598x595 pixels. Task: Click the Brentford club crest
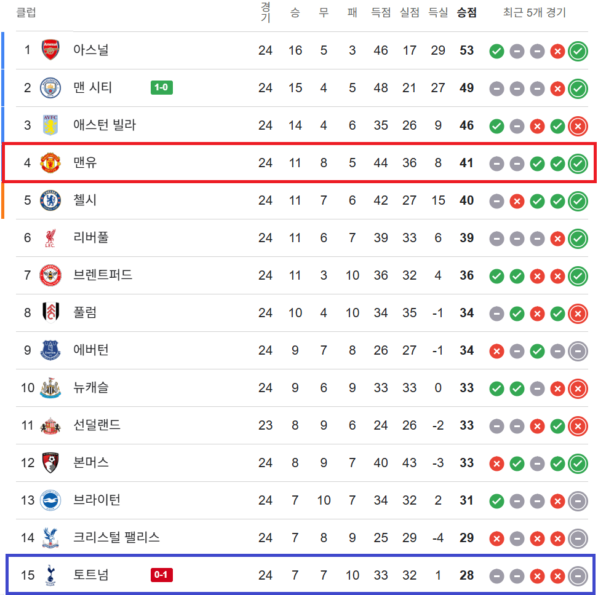pyautogui.click(x=50, y=275)
